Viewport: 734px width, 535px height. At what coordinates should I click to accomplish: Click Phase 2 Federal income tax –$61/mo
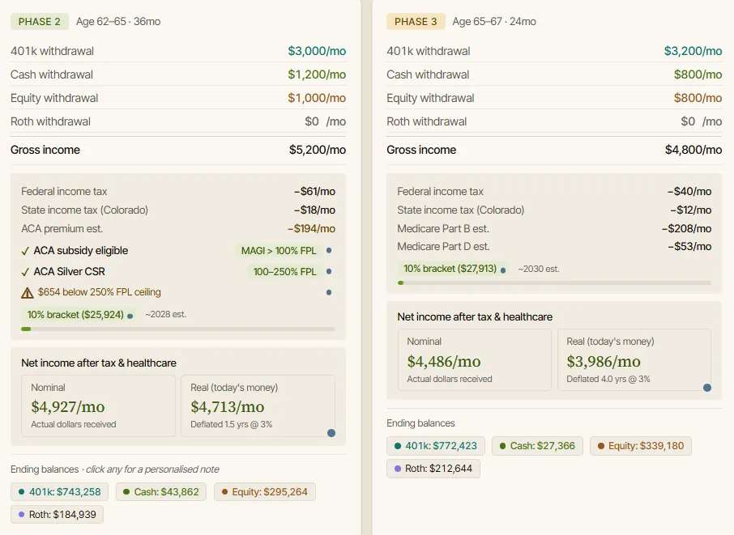314,191
